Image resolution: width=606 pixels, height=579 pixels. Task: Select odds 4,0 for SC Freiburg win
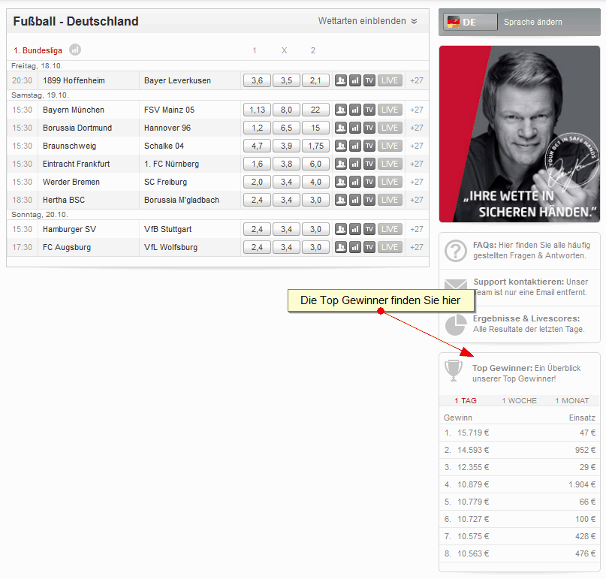(x=315, y=182)
